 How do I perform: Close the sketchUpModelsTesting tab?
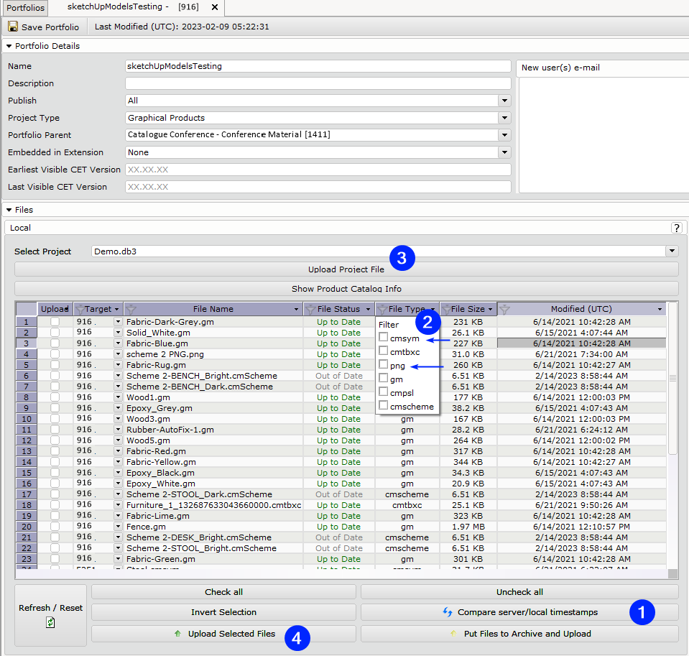coord(214,7)
